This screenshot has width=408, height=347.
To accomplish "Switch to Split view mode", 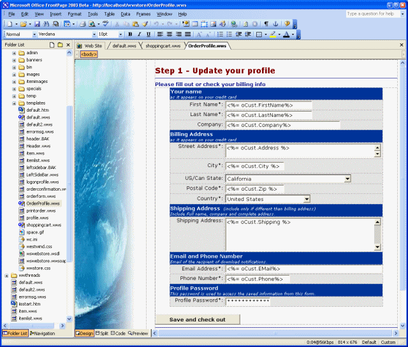I will coord(103,334).
